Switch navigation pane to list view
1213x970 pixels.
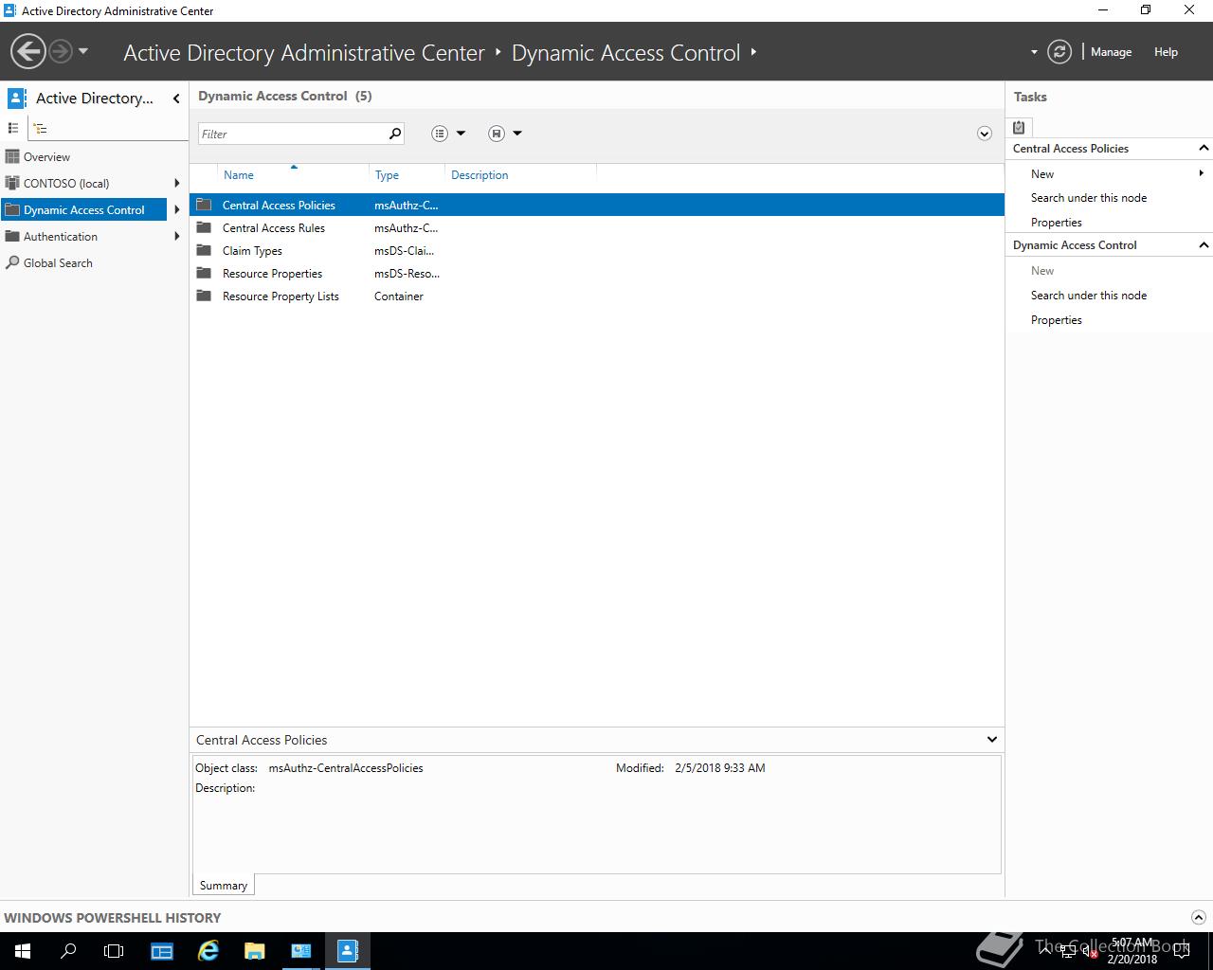pyautogui.click(x=13, y=128)
